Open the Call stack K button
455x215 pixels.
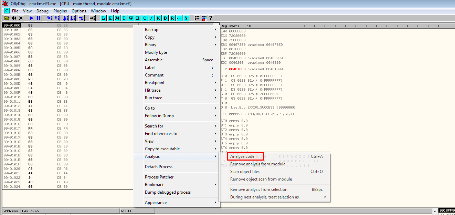pyautogui.click(x=159, y=18)
